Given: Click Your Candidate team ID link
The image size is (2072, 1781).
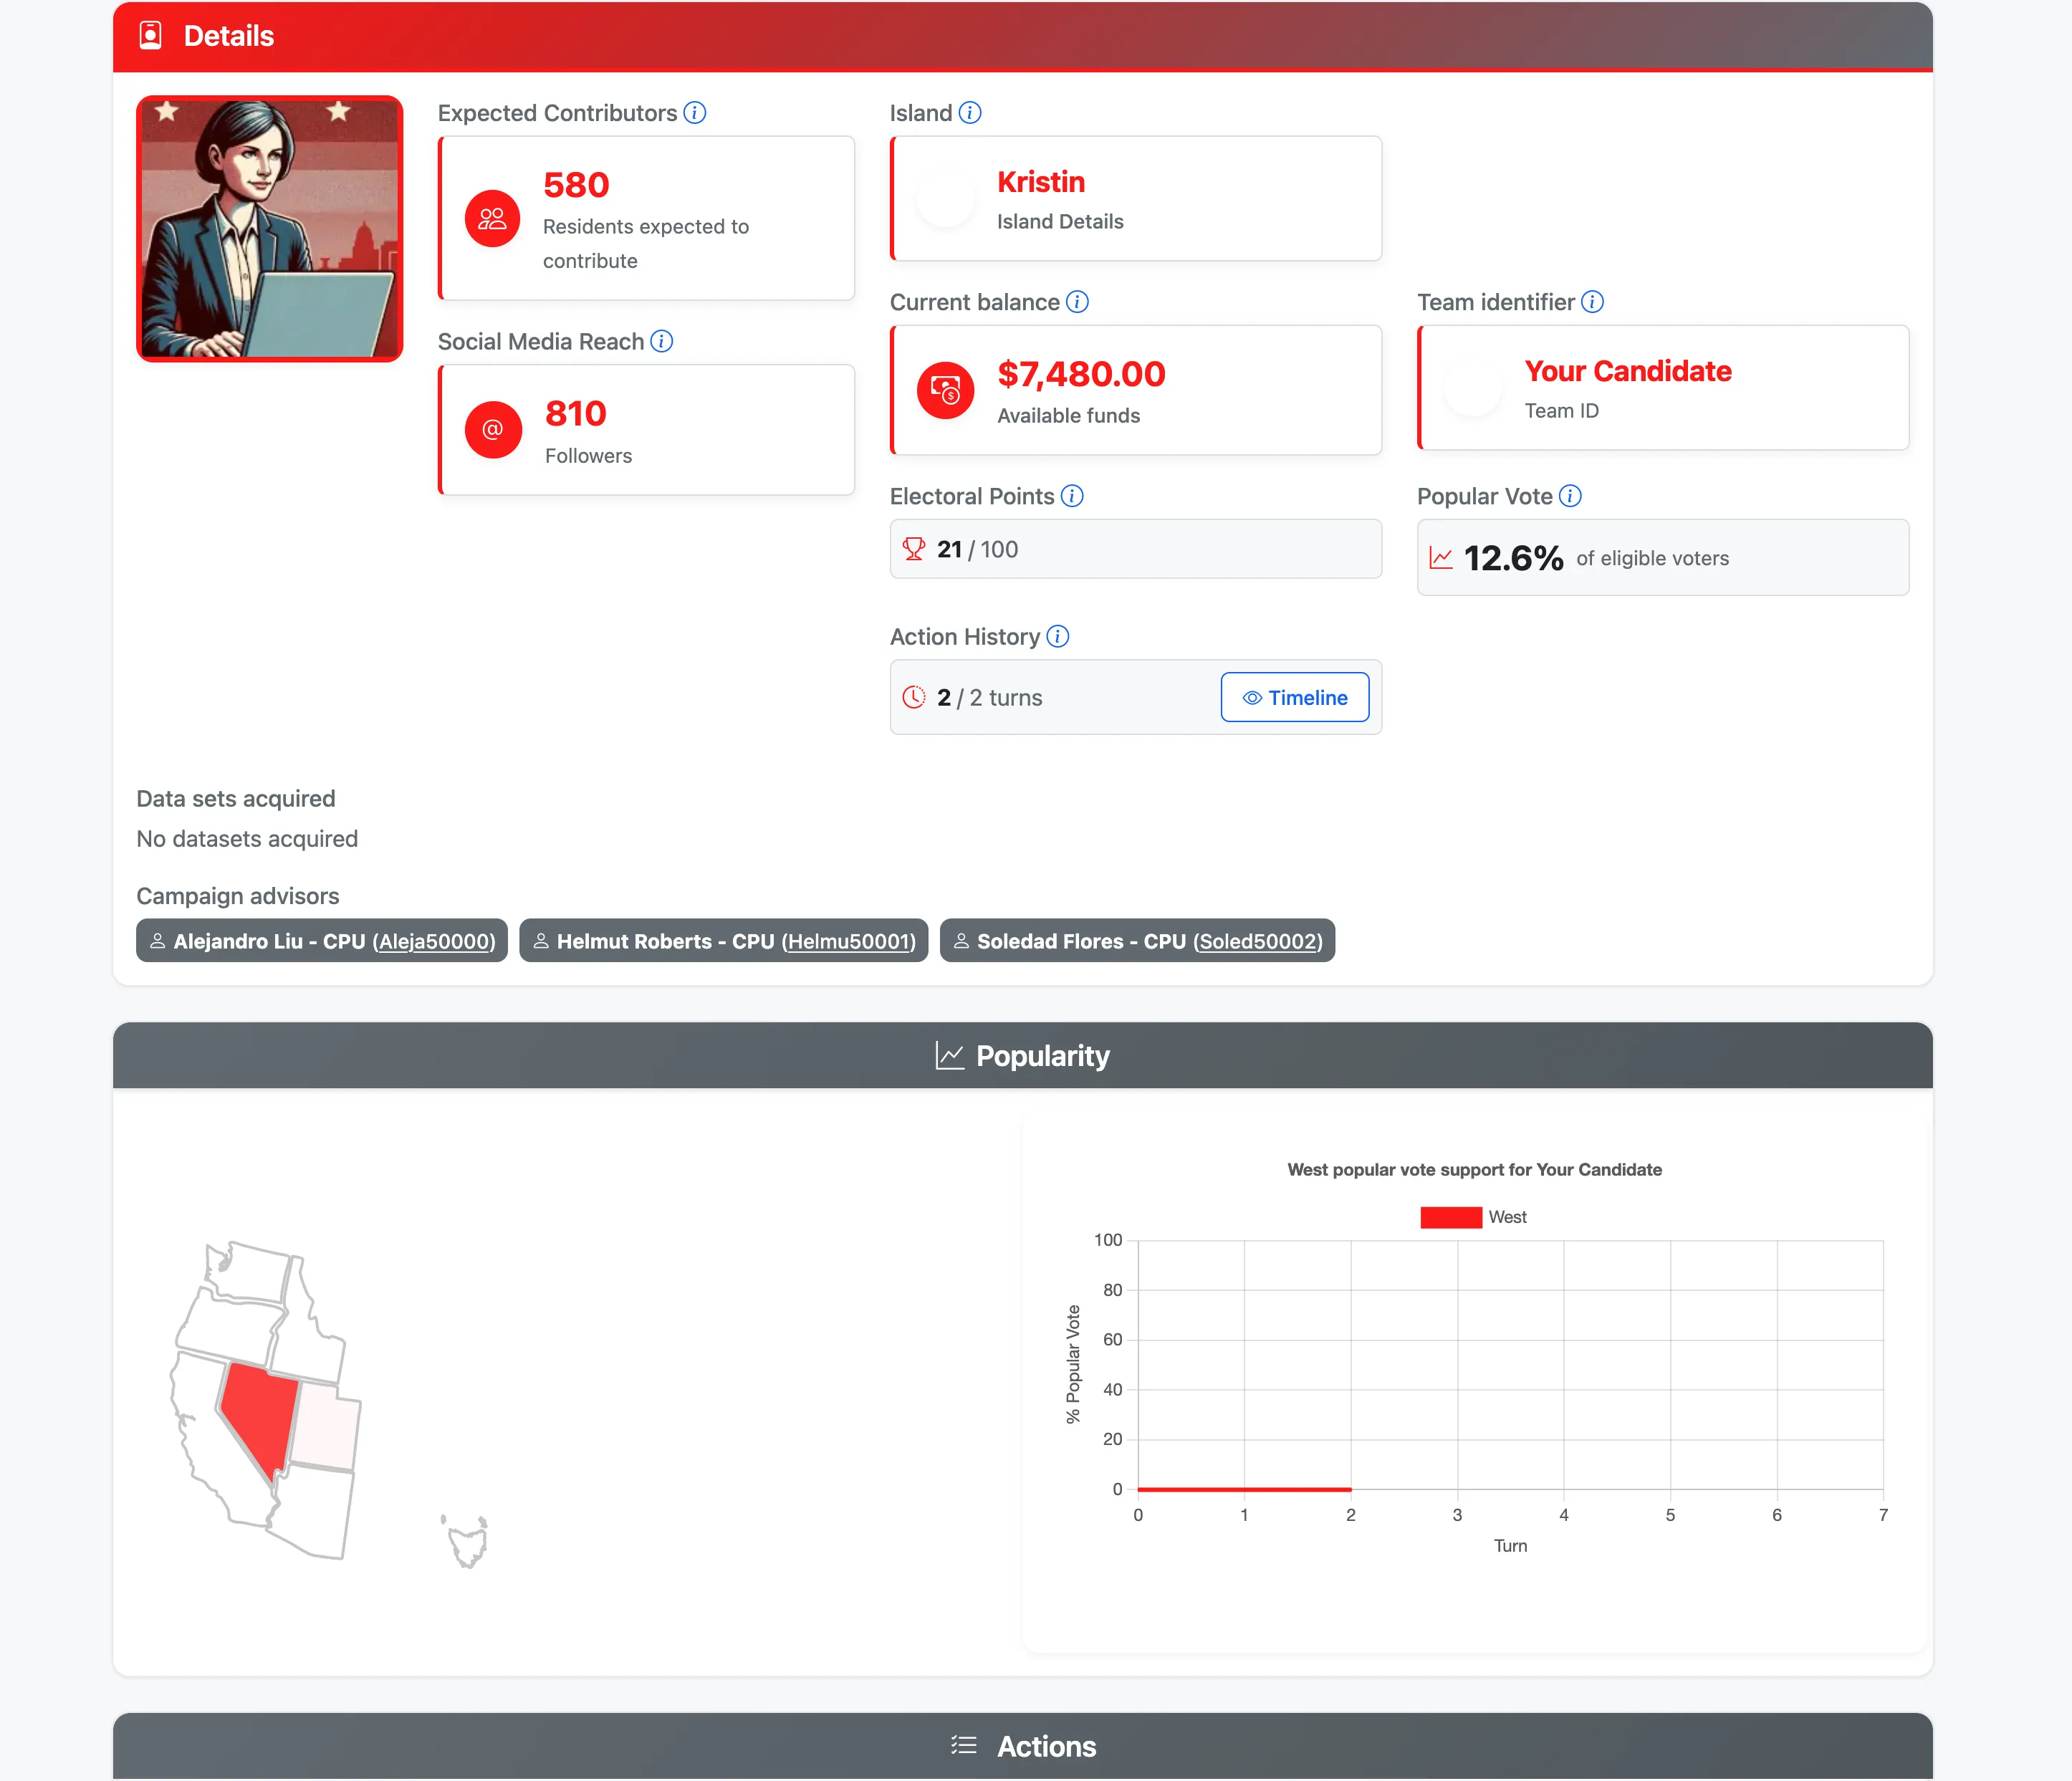Looking at the screenshot, I should pyautogui.click(x=1628, y=371).
